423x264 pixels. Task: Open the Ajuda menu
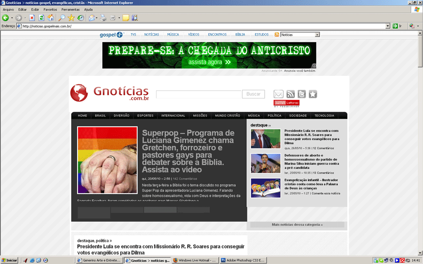(x=88, y=9)
